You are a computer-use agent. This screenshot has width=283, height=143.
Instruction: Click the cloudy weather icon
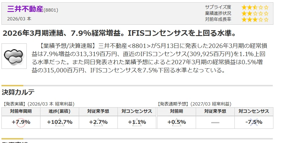[x=14, y=56]
